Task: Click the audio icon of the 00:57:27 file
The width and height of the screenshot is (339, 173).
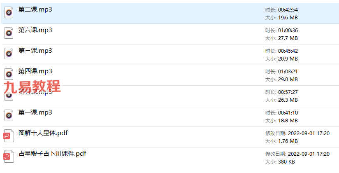Action: tap(9, 95)
